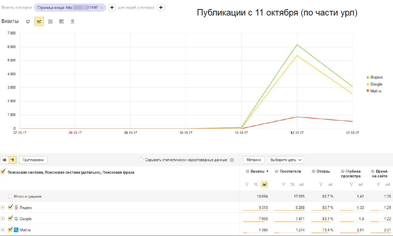Sort the table by Отказы column
Image resolution: width=393 pixels, height=236 pixels.
[323, 171]
